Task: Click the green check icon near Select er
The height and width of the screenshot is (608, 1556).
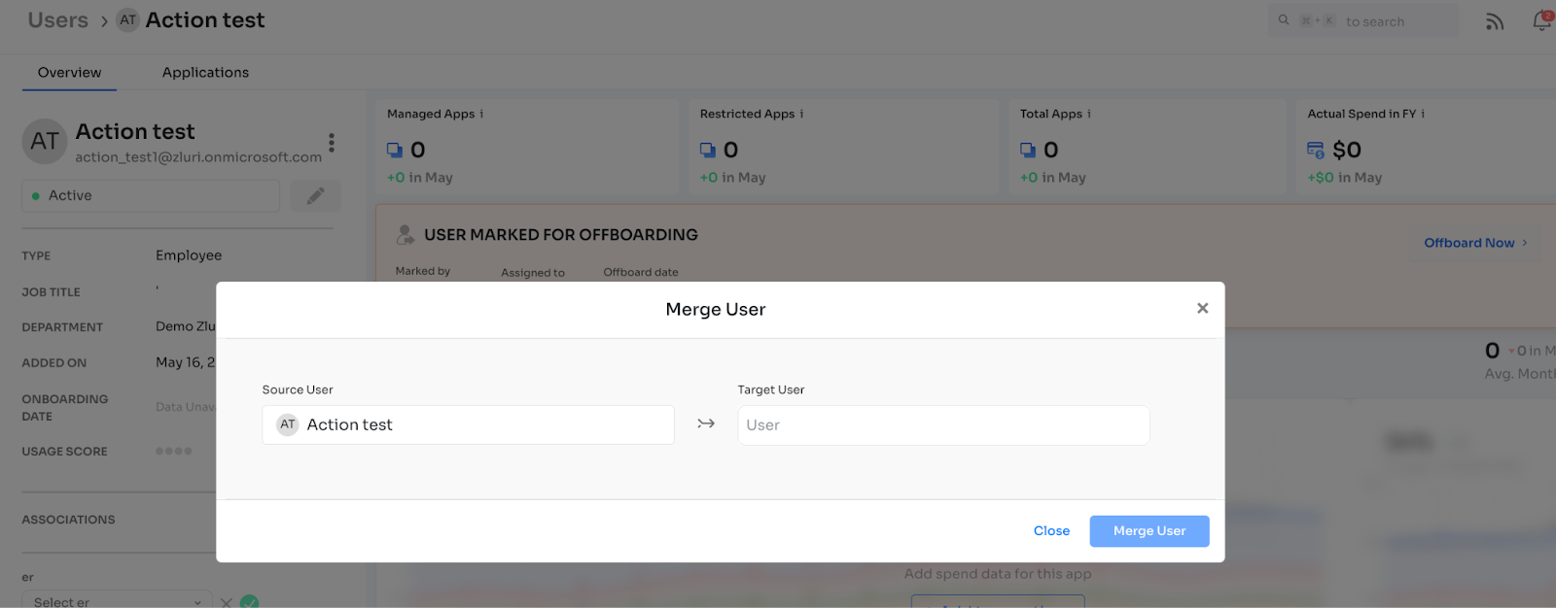Action: pos(250,602)
